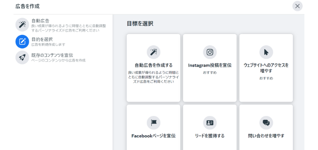The image size is (318, 150).
Task: Click 広告を新規作成します subtitle text
Action: (48, 45)
